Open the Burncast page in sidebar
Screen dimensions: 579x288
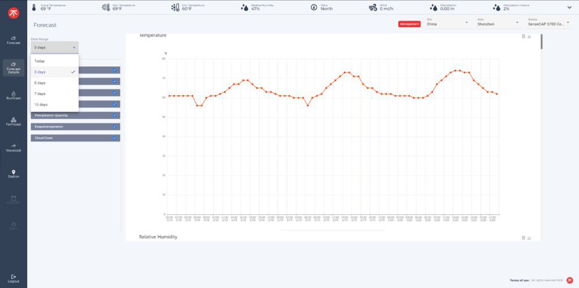14,94
